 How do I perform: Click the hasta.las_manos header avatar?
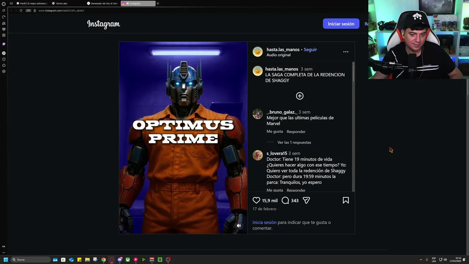pyautogui.click(x=258, y=52)
